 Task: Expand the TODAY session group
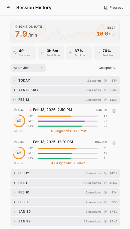click(x=65, y=81)
